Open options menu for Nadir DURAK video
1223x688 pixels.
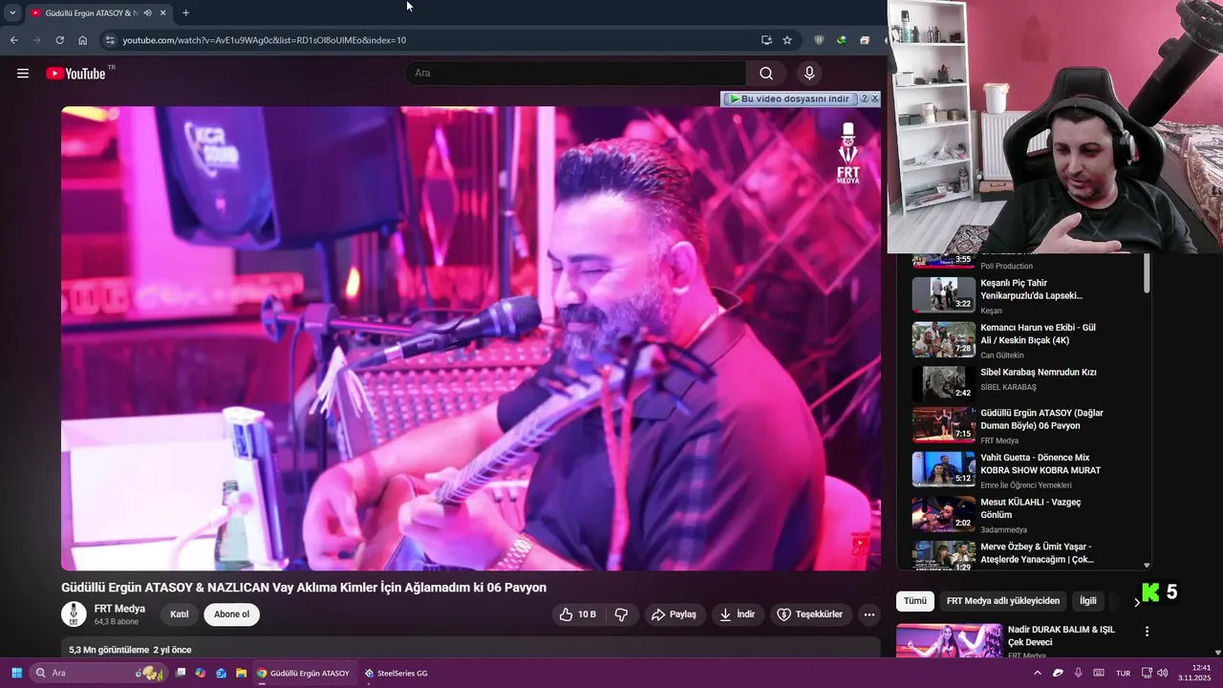tap(1147, 632)
